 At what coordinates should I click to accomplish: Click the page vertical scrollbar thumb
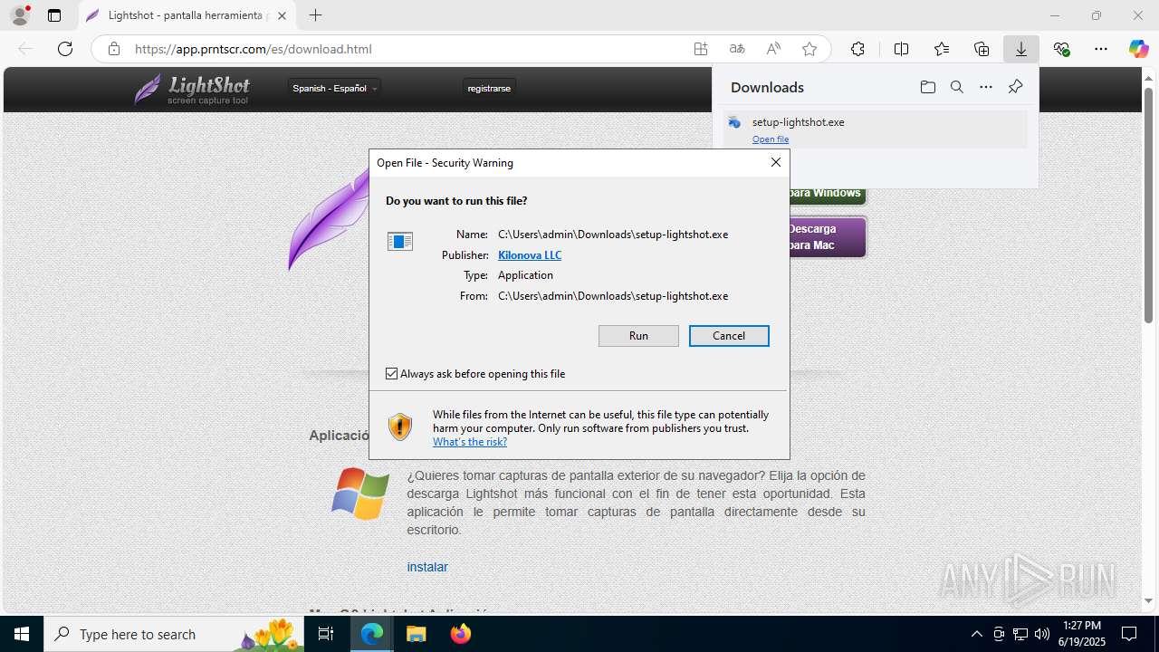click(1148, 206)
